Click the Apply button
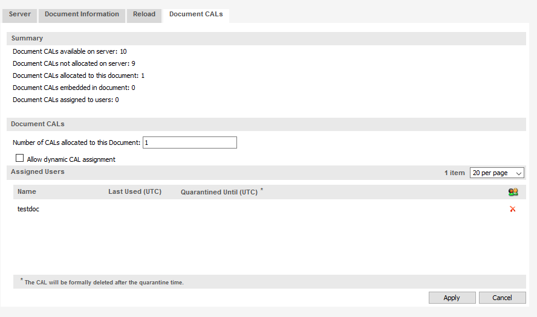 tap(452, 298)
